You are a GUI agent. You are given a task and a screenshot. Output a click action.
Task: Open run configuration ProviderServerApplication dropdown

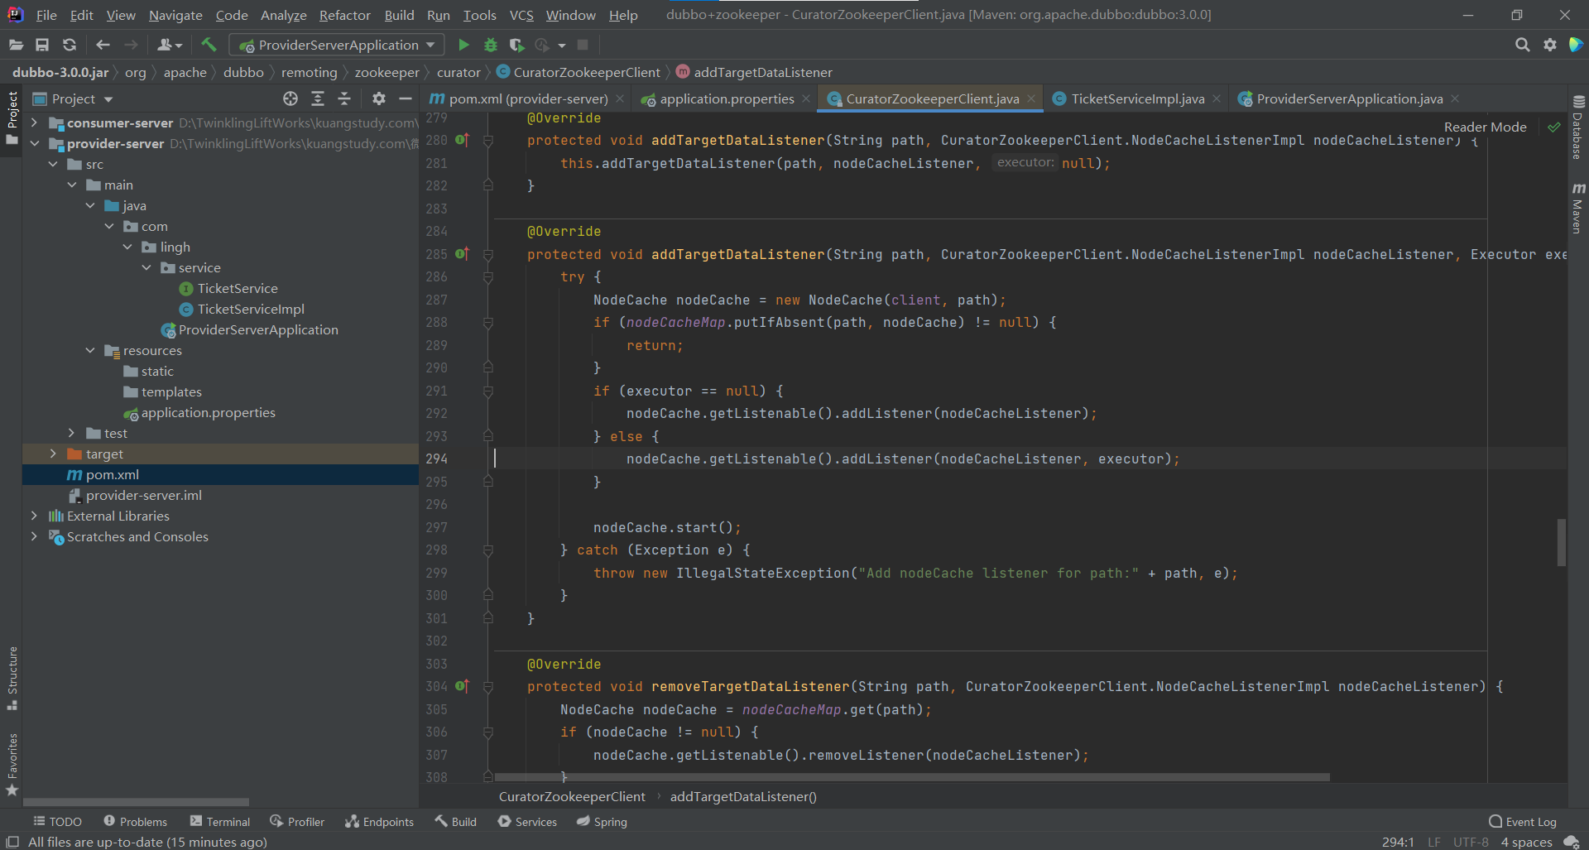[x=337, y=45]
